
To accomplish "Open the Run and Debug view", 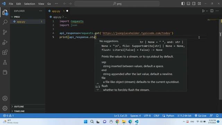I will [x=5, y=42].
